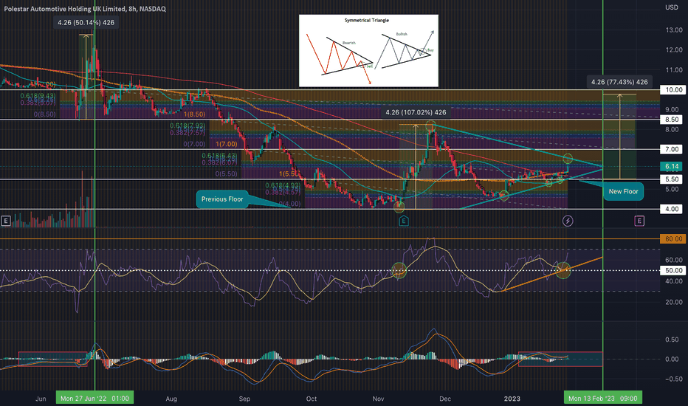
Task: Select the 0.618(7.93) Fibonacci level label
Action: 188,126
